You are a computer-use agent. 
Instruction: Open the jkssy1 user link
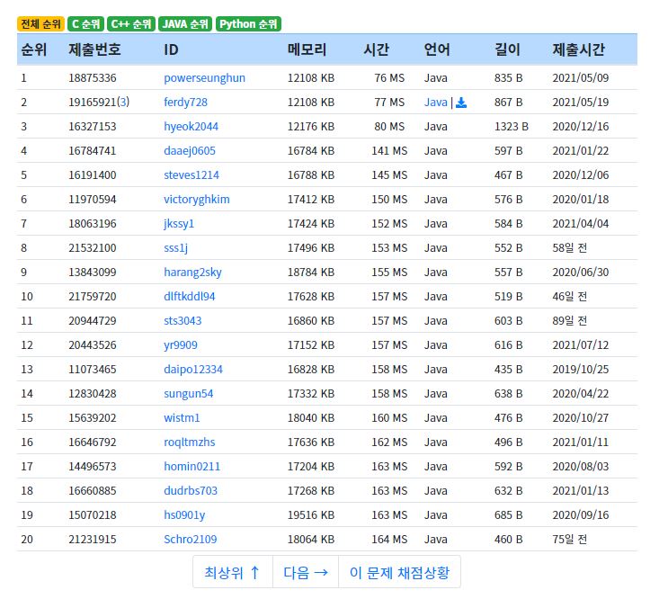coord(179,224)
